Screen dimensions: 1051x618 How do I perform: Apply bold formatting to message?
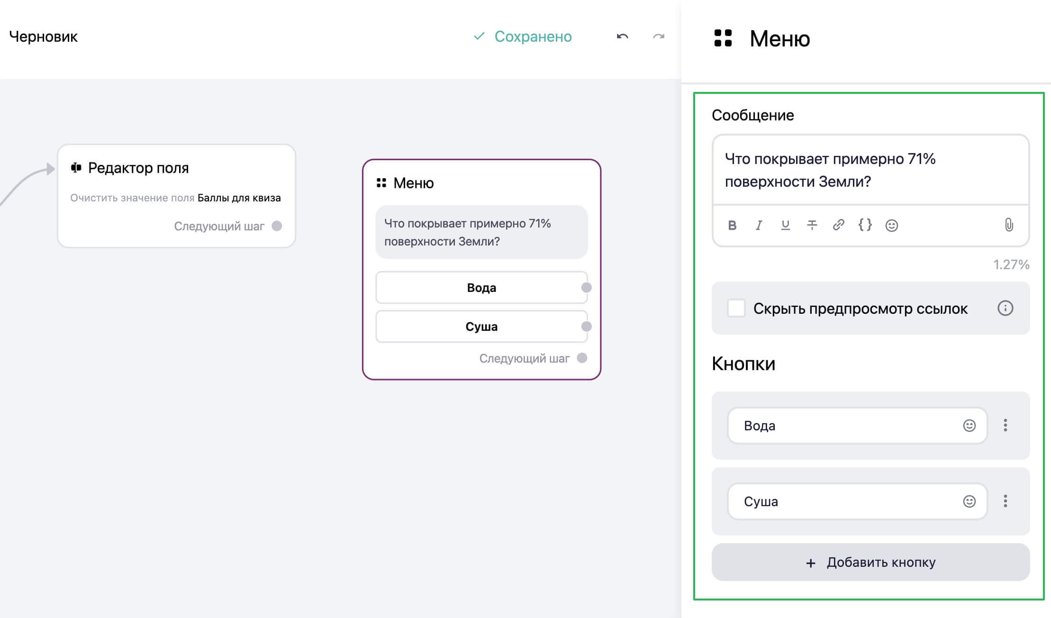732,225
